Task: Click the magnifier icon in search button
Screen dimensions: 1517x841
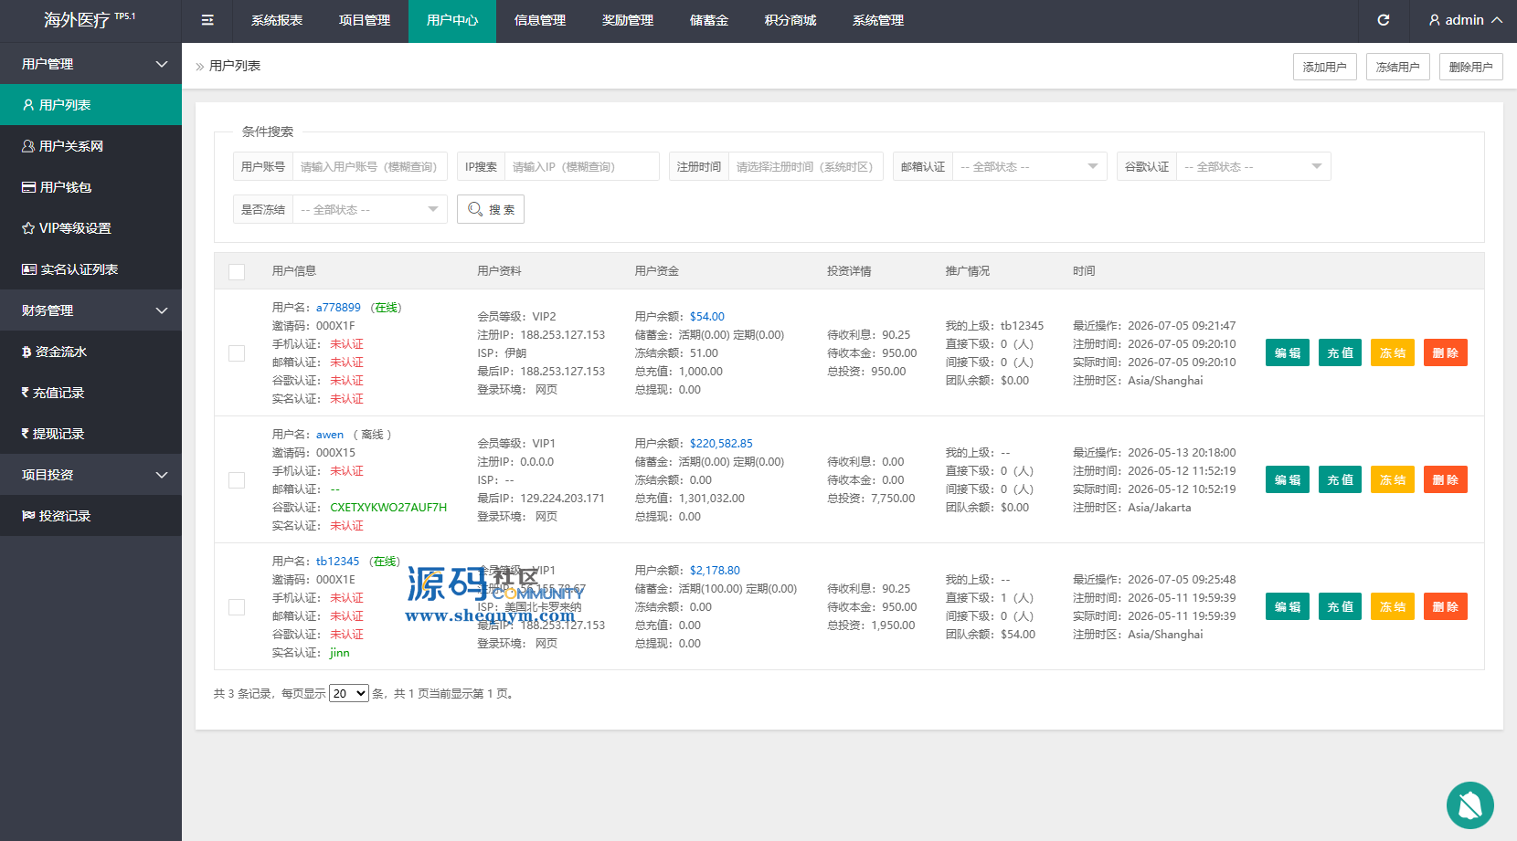Action: [x=475, y=209]
